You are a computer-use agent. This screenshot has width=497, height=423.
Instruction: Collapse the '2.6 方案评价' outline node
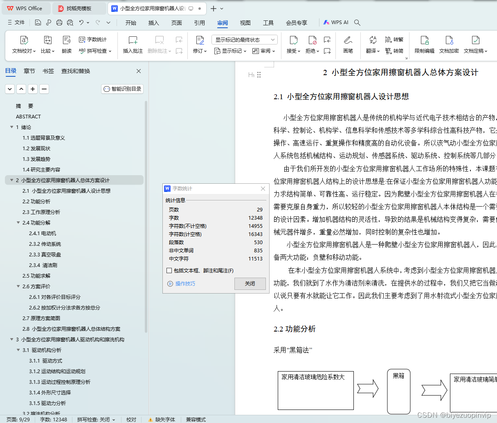point(18,286)
